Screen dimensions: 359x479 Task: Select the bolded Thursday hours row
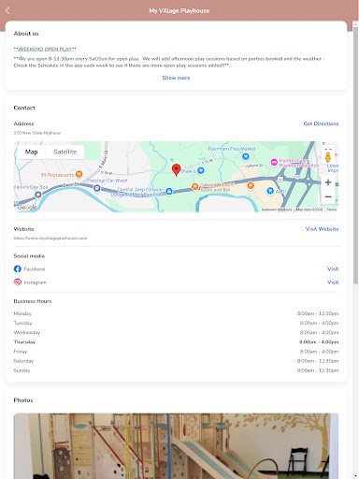coord(176,341)
